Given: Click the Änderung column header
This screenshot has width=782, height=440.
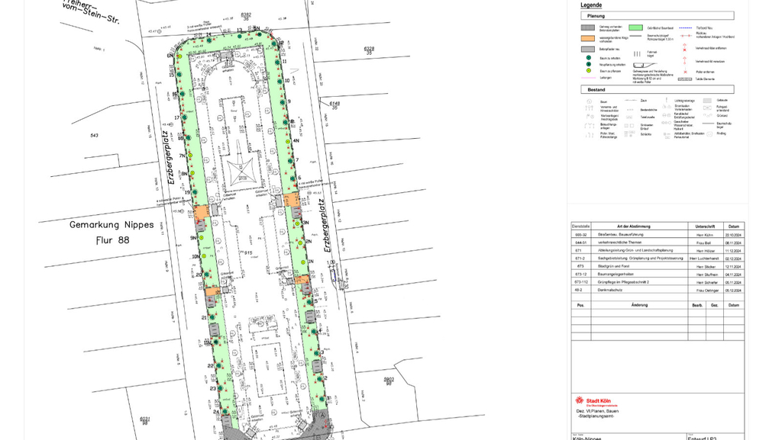Looking at the screenshot, I should pos(639,305).
